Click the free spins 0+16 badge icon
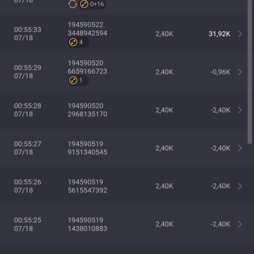254x254 pixels. point(84,4)
